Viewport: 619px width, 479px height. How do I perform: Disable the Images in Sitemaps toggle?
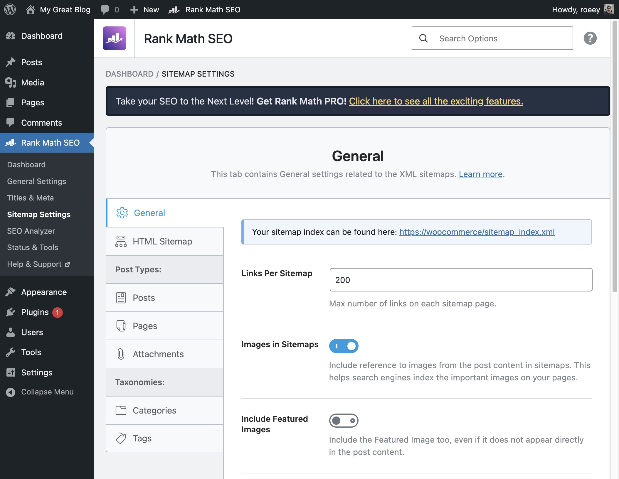click(344, 346)
